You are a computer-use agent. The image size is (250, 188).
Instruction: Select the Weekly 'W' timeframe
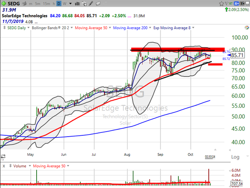tap(65, 3)
